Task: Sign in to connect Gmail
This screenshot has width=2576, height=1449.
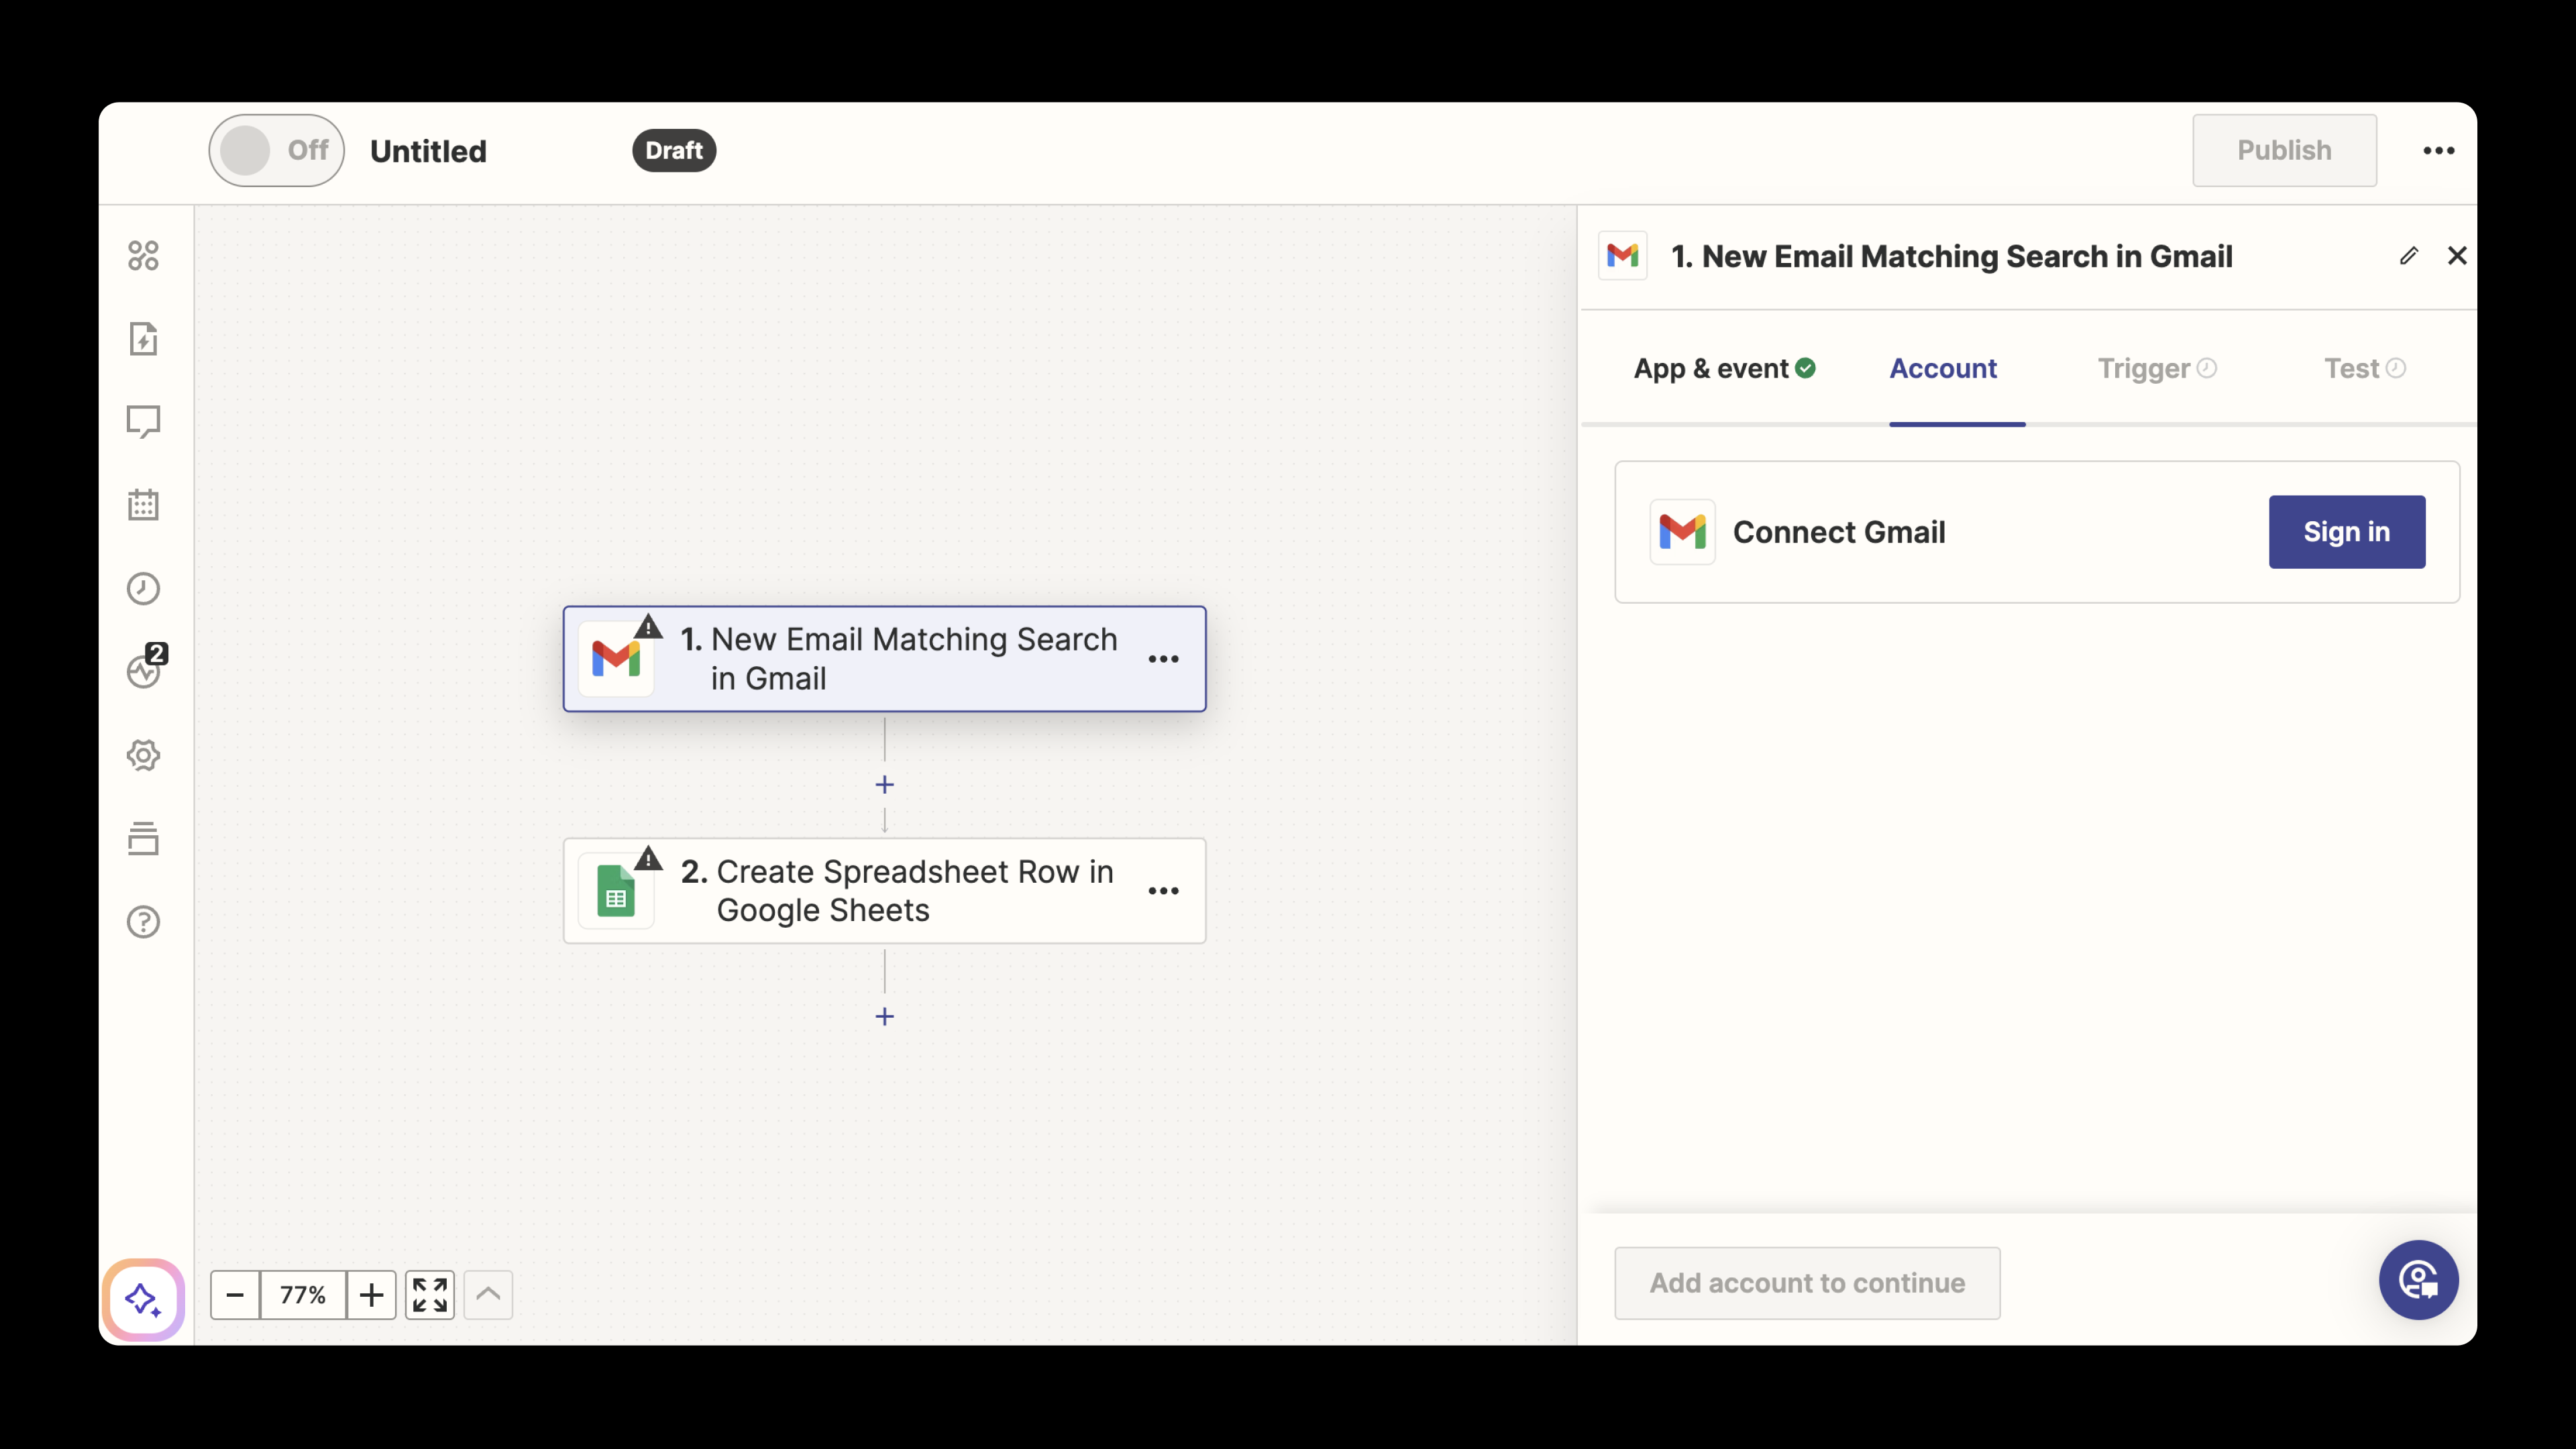Action: tap(2346, 532)
